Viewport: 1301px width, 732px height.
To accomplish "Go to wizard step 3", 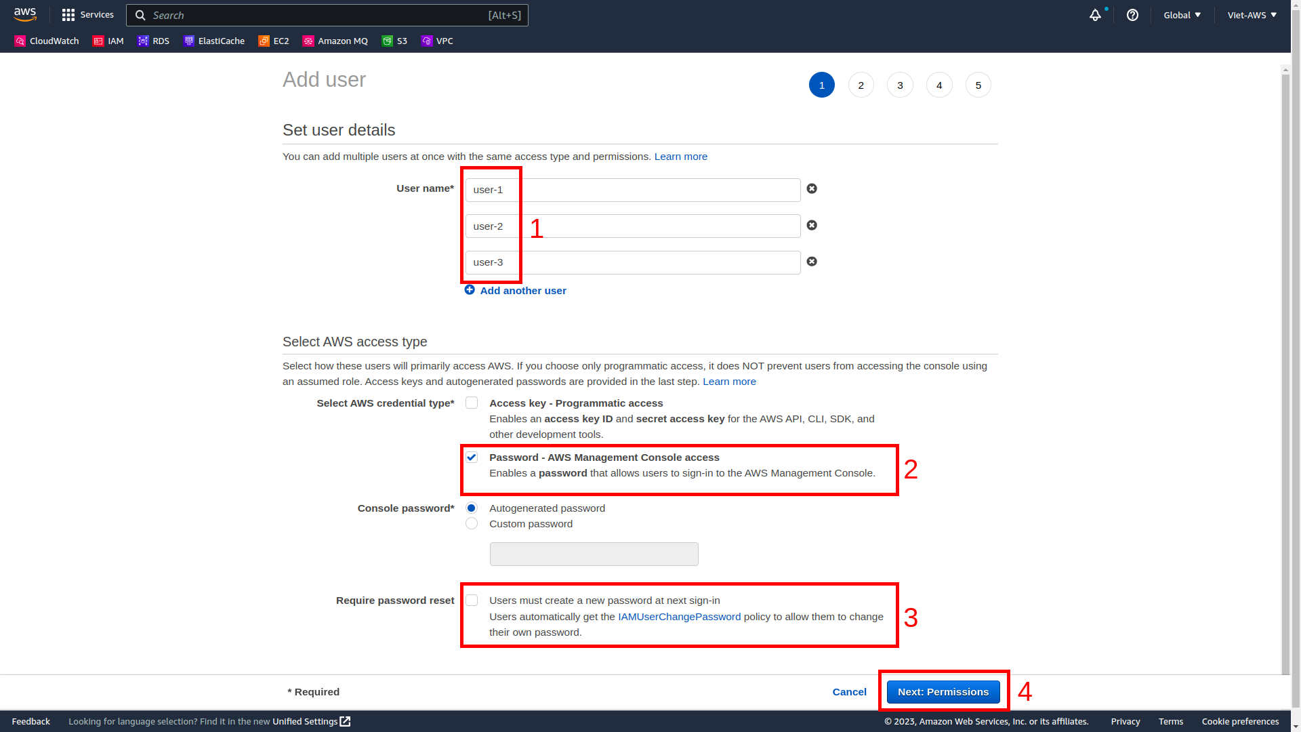I will 900,85.
